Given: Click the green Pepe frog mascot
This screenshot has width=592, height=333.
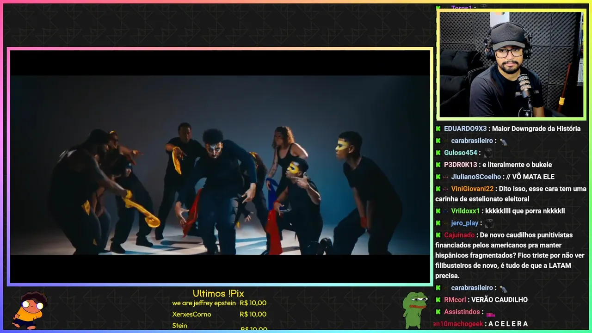Looking at the screenshot, I should pos(415,310).
